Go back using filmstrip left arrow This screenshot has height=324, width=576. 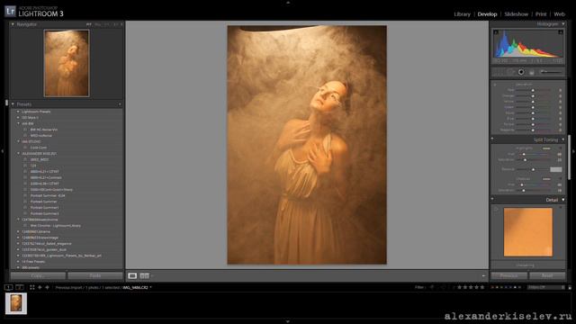pyautogui.click(x=40, y=287)
